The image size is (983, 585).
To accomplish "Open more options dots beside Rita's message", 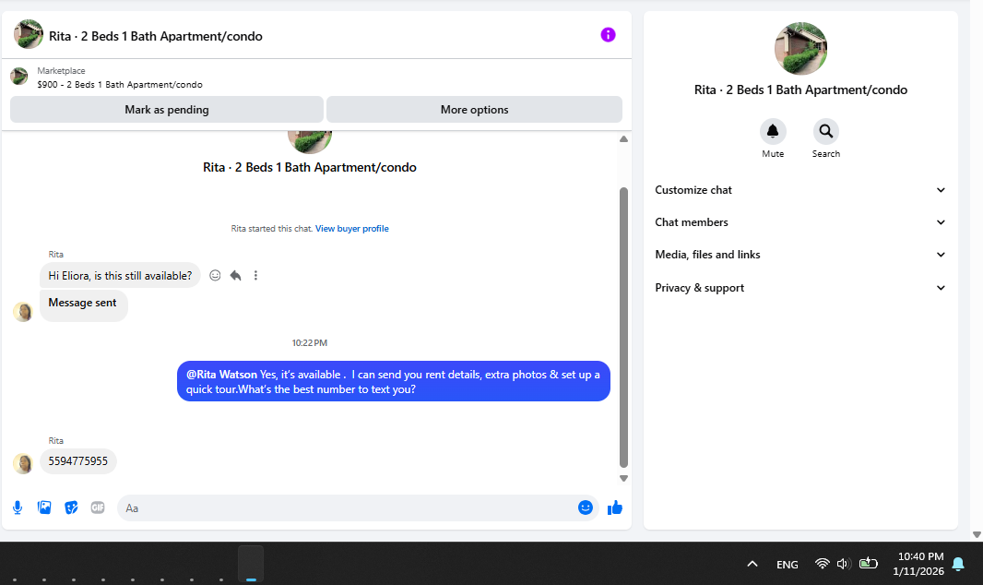I will click(x=255, y=275).
